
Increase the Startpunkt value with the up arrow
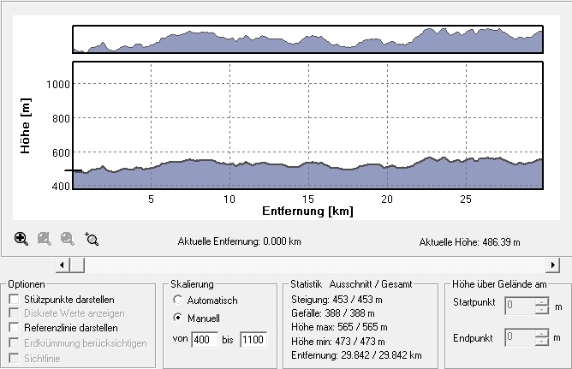[540, 301]
